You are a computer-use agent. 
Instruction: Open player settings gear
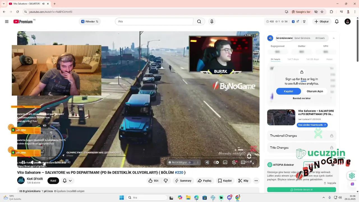(x=234, y=162)
